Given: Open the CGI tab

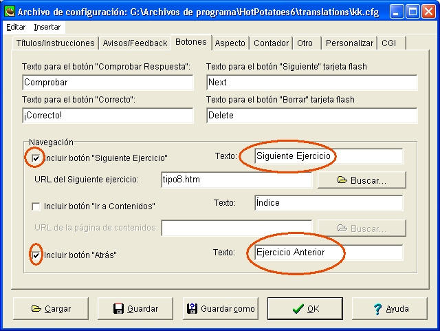Looking at the screenshot, I should [x=390, y=43].
